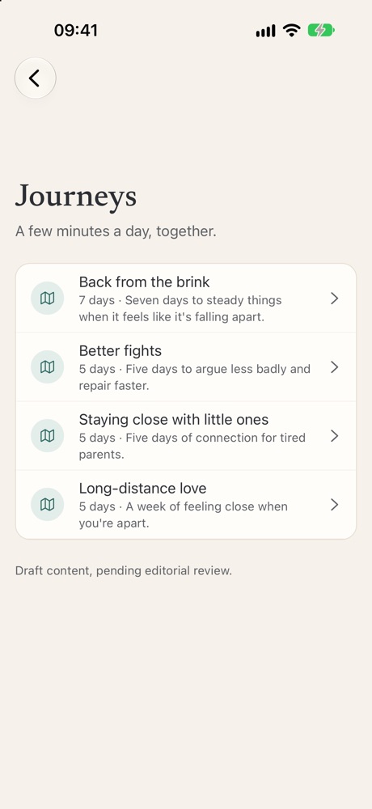Image resolution: width=372 pixels, height=809 pixels.
Task: Tap the back arrow button
Action: [35, 78]
